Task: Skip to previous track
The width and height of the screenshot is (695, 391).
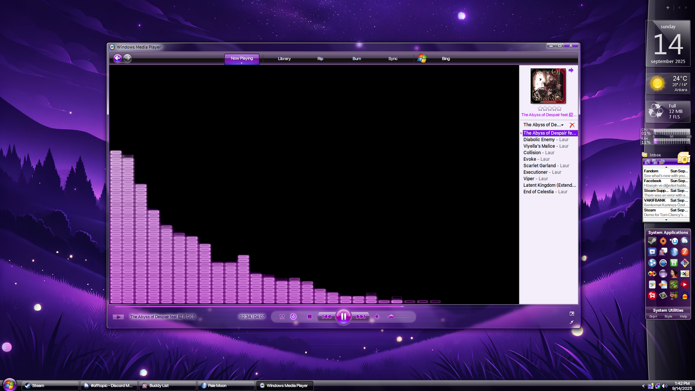Action: click(x=327, y=317)
